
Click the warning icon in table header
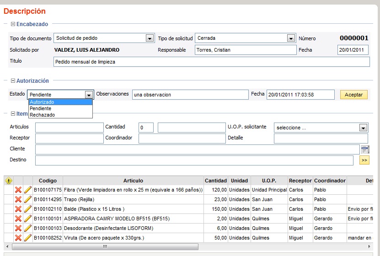[8, 181]
